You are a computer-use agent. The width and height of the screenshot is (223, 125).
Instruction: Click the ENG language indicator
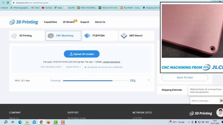click(207, 122)
